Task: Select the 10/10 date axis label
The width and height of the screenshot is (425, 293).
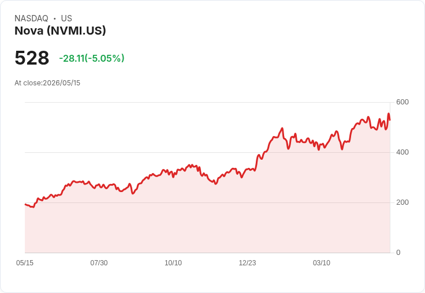Action: tap(173, 262)
